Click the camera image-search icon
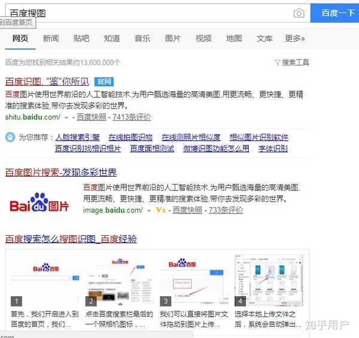The image size is (359, 338). [299, 13]
